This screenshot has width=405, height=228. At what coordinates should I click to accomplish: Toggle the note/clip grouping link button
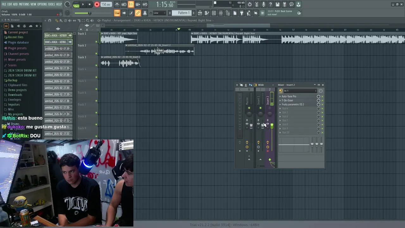[138, 13]
